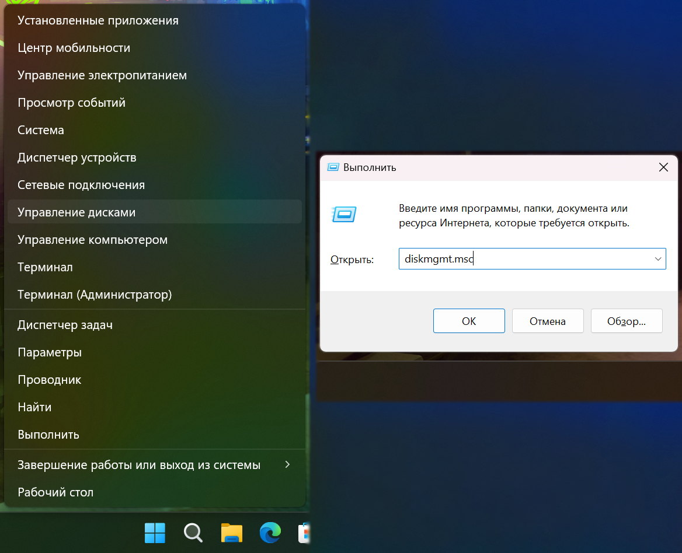Open Центр мобильности menu entry
This screenshot has height=553, width=682.
tap(154, 48)
